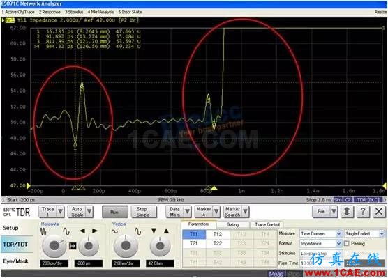Enable the Peeling checkbox
The width and height of the screenshot is (388, 278).
[x=346, y=244]
